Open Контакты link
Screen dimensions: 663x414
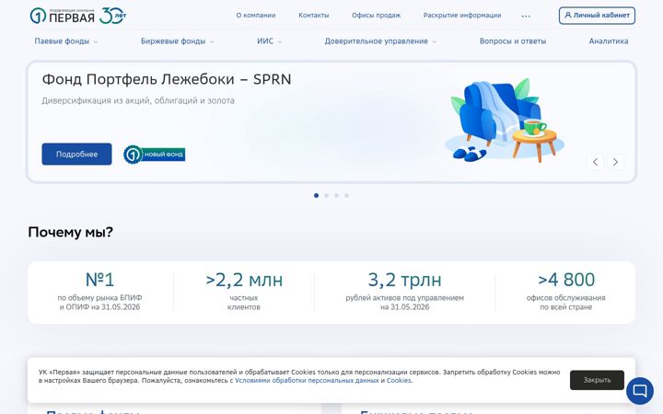[x=314, y=16]
